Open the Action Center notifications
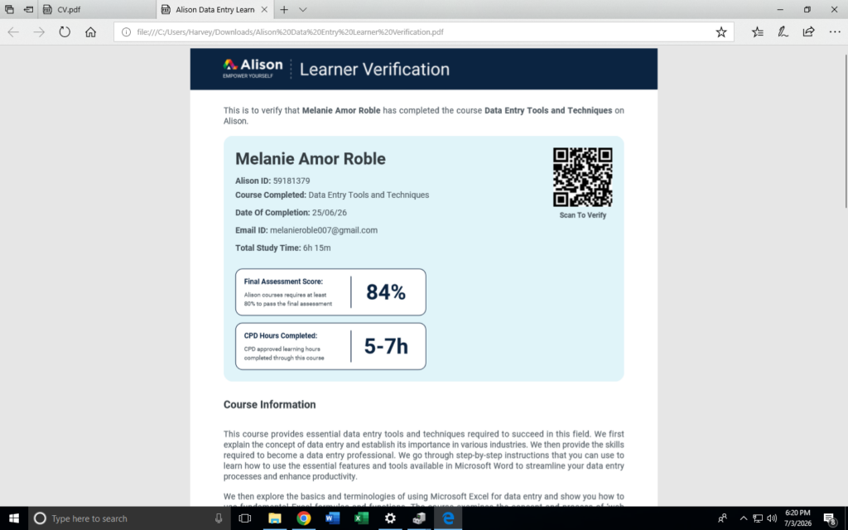The image size is (848, 530). [830, 518]
